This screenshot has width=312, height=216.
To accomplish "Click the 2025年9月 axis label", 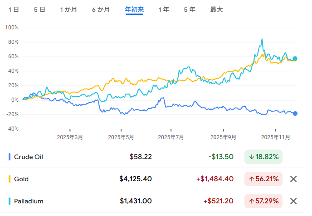I will [x=223, y=137].
